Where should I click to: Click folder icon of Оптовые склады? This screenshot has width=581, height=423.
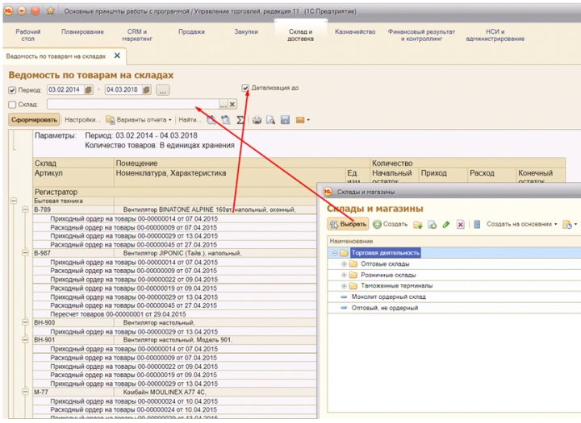353,263
